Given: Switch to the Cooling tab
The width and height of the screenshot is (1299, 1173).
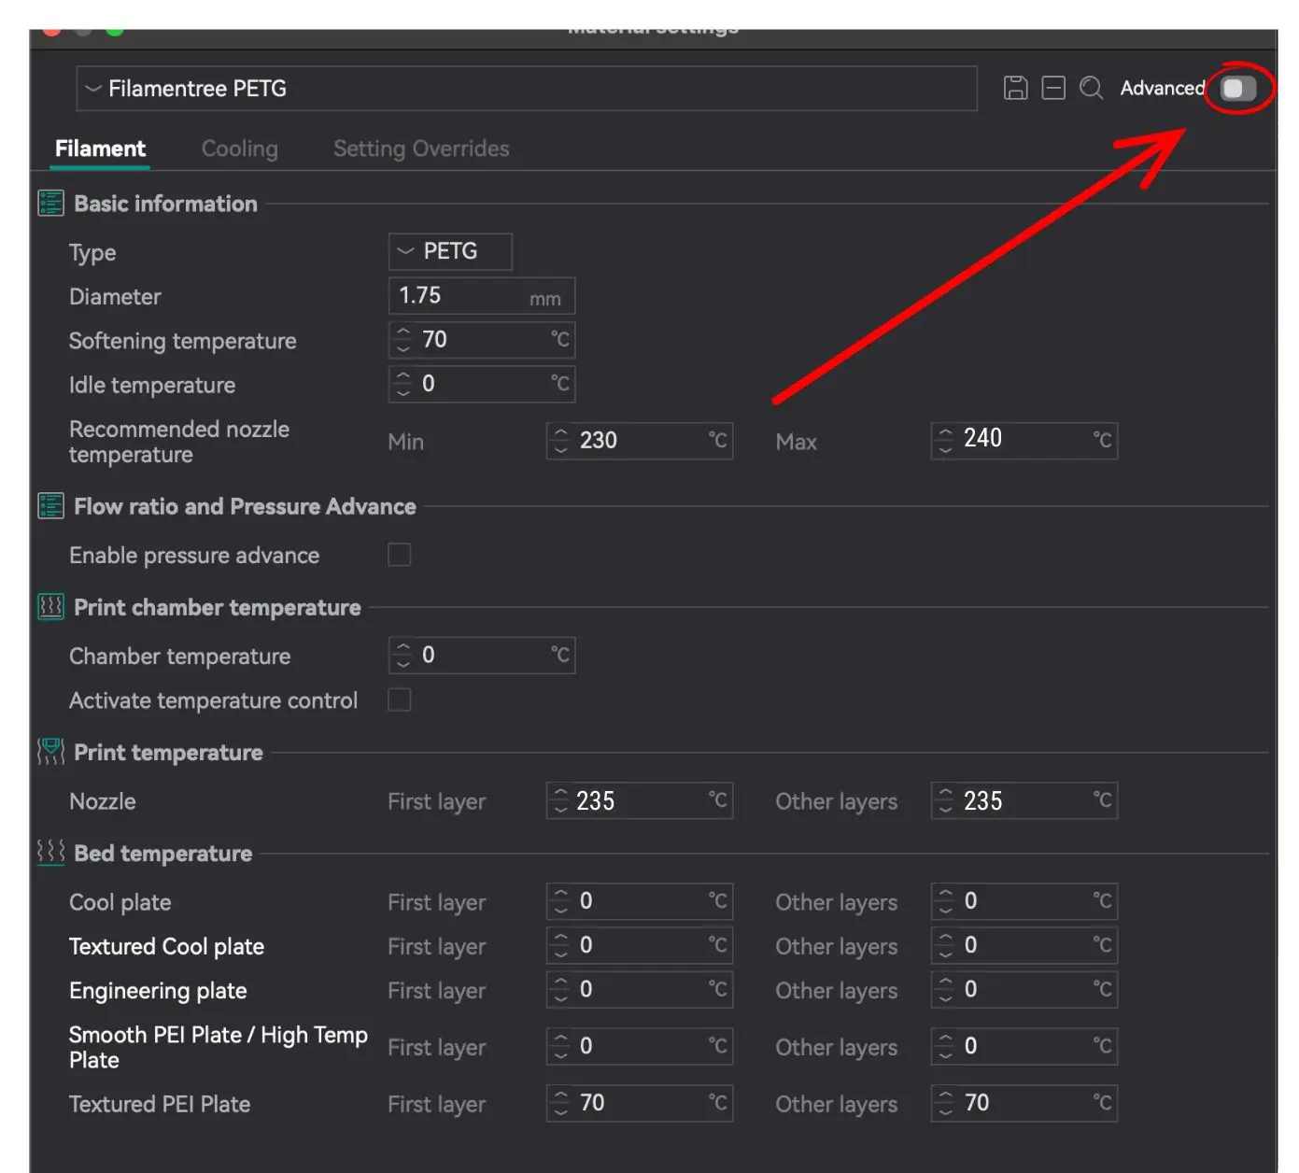Looking at the screenshot, I should 239,148.
